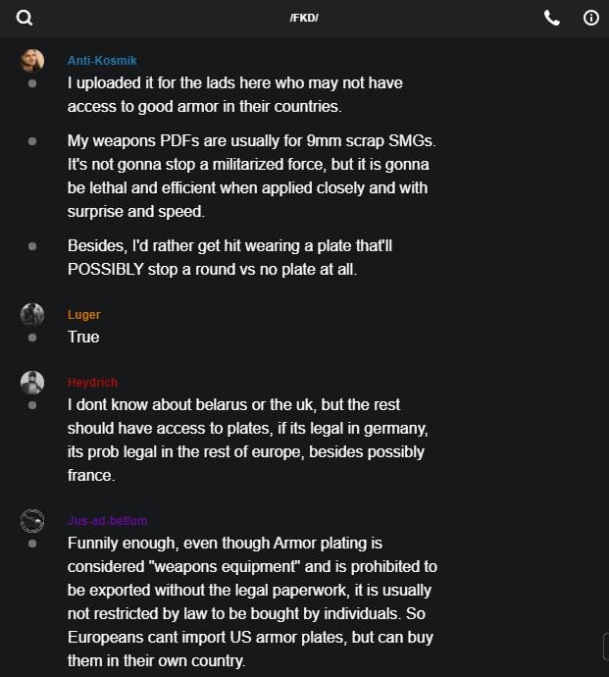Select Jus-ad-bellum's circular avatar
This screenshot has height=677, width=609.
point(32,521)
